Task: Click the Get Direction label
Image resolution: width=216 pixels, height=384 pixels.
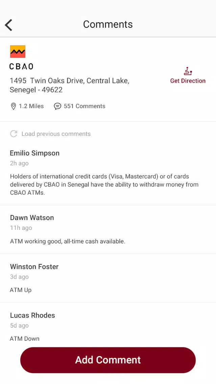Action: tap(188, 81)
